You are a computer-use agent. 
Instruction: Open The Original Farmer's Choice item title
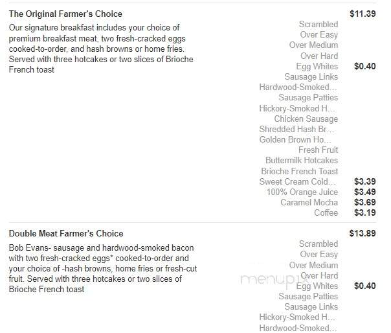[65, 14]
